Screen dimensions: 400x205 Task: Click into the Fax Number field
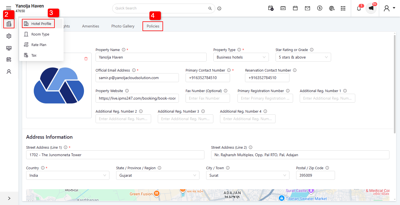coord(208,98)
